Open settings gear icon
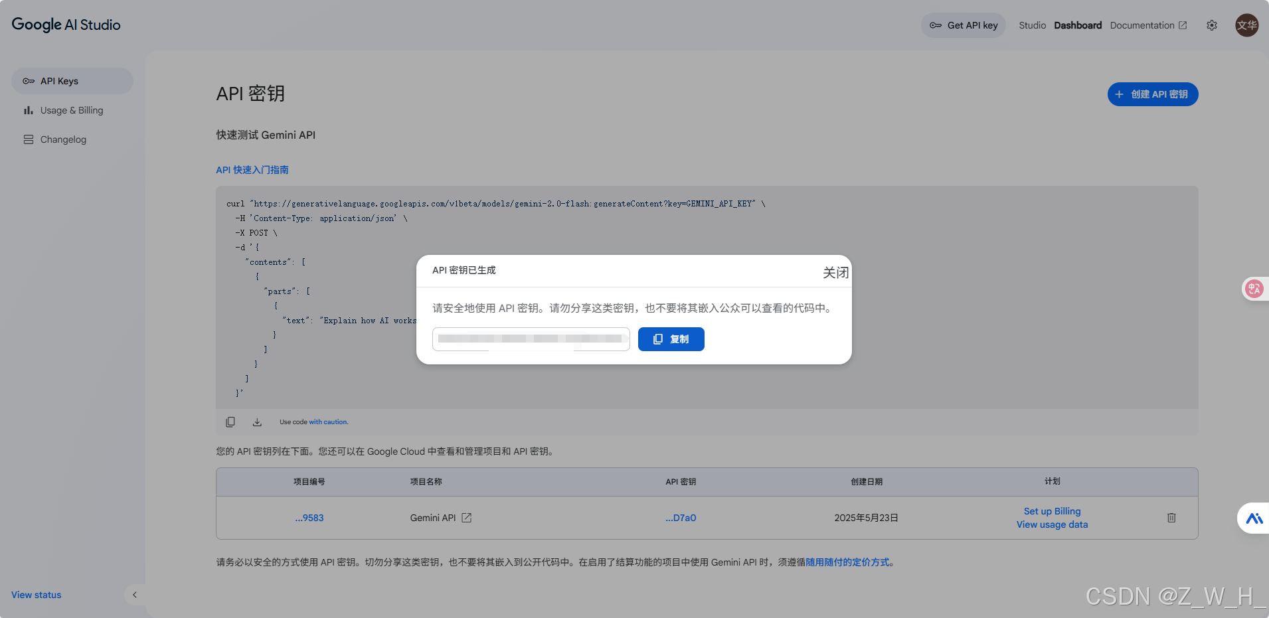The image size is (1269, 618). [x=1212, y=25]
